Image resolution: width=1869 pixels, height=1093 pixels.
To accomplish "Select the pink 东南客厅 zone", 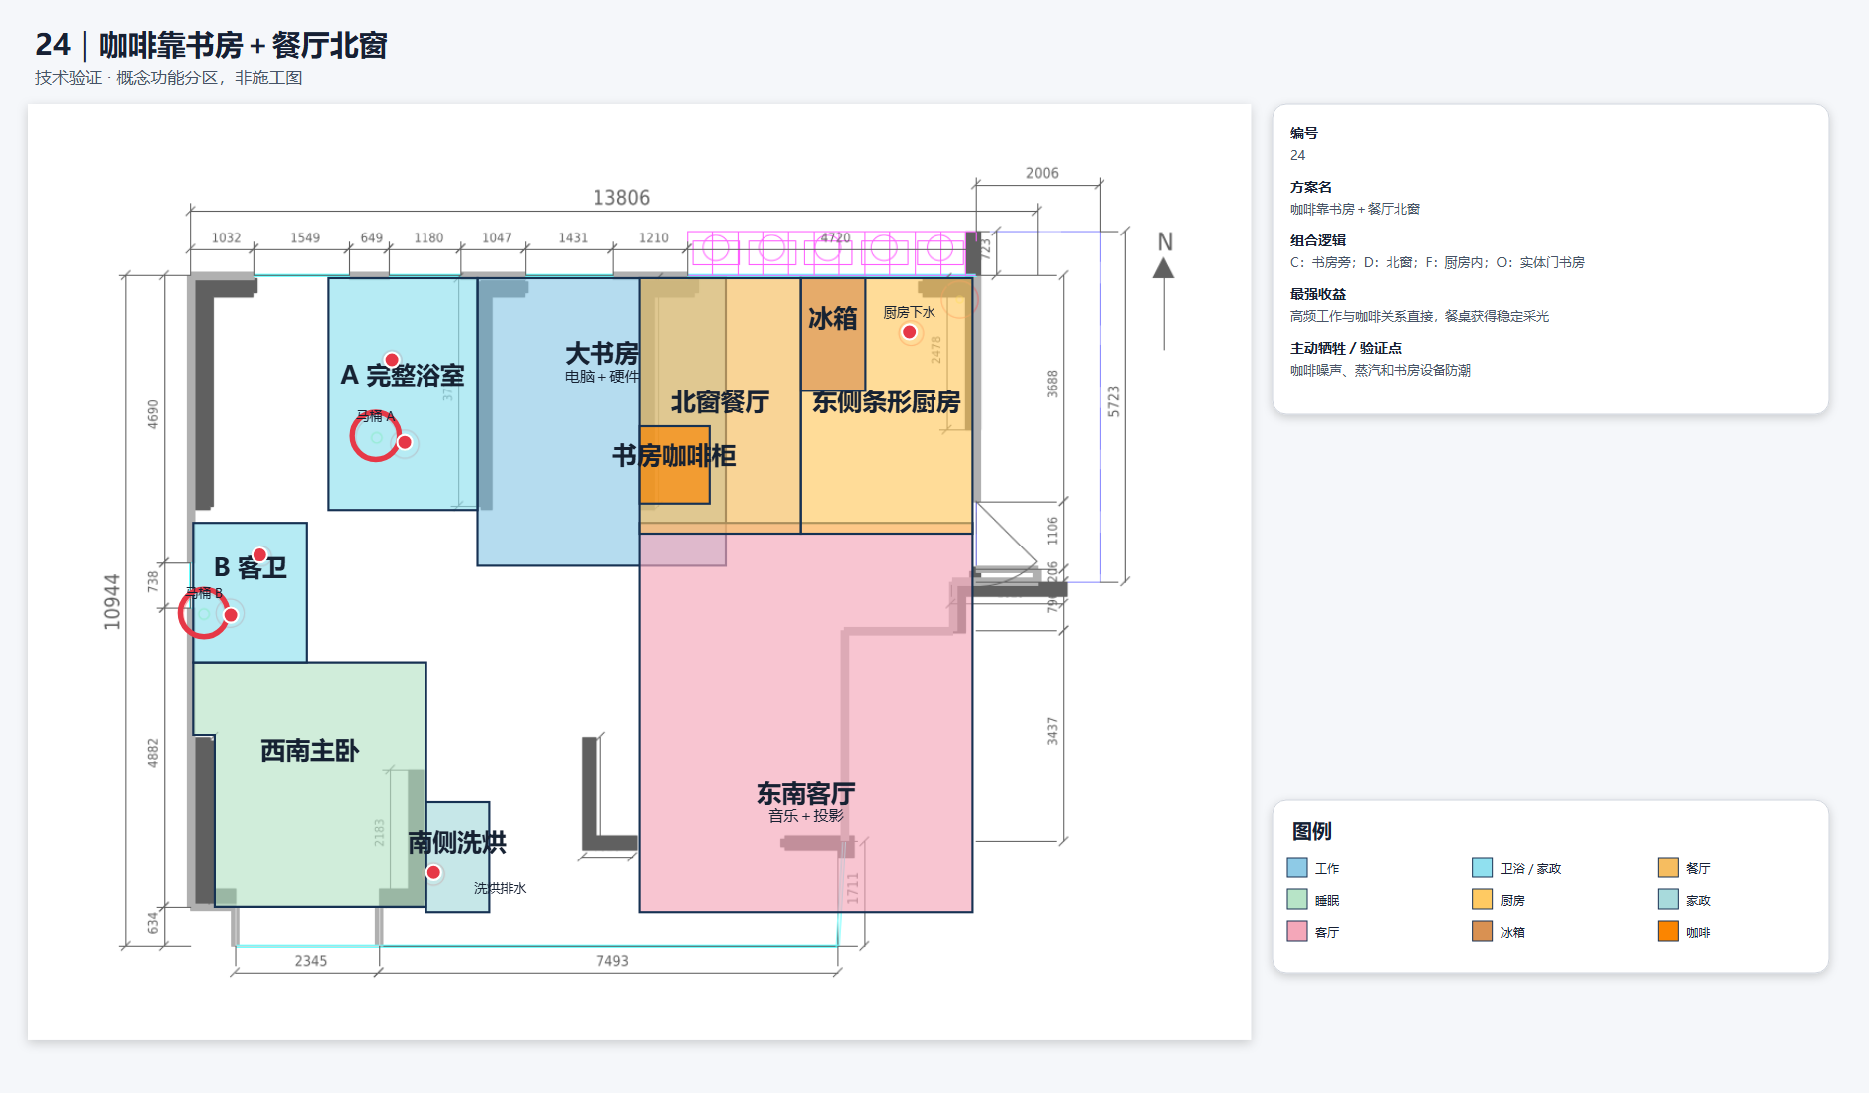I will point(805,722).
